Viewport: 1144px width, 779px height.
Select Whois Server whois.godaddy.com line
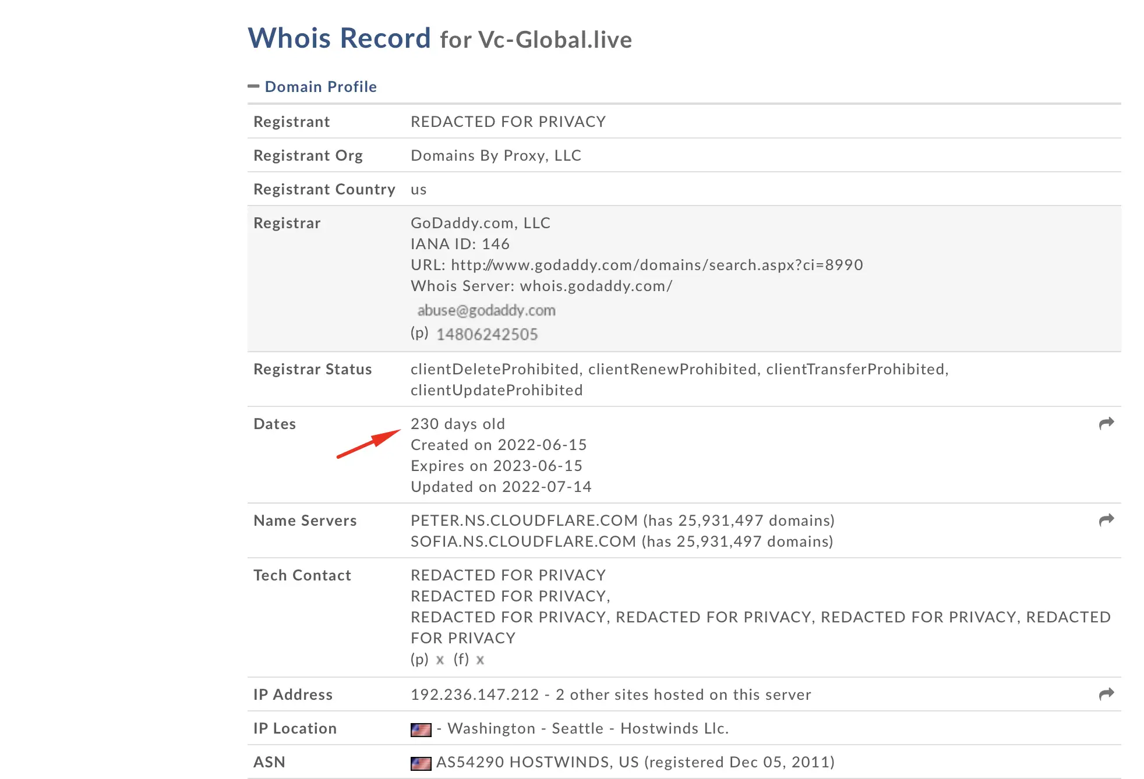tap(542, 286)
